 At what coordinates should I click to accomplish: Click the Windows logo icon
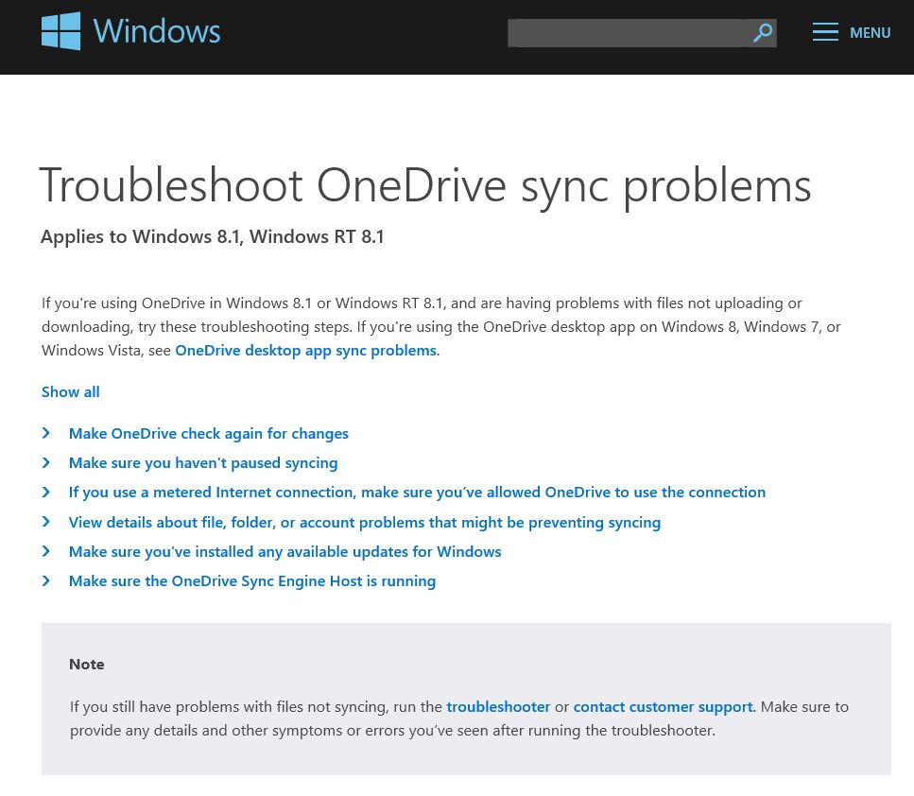[x=60, y=31]
